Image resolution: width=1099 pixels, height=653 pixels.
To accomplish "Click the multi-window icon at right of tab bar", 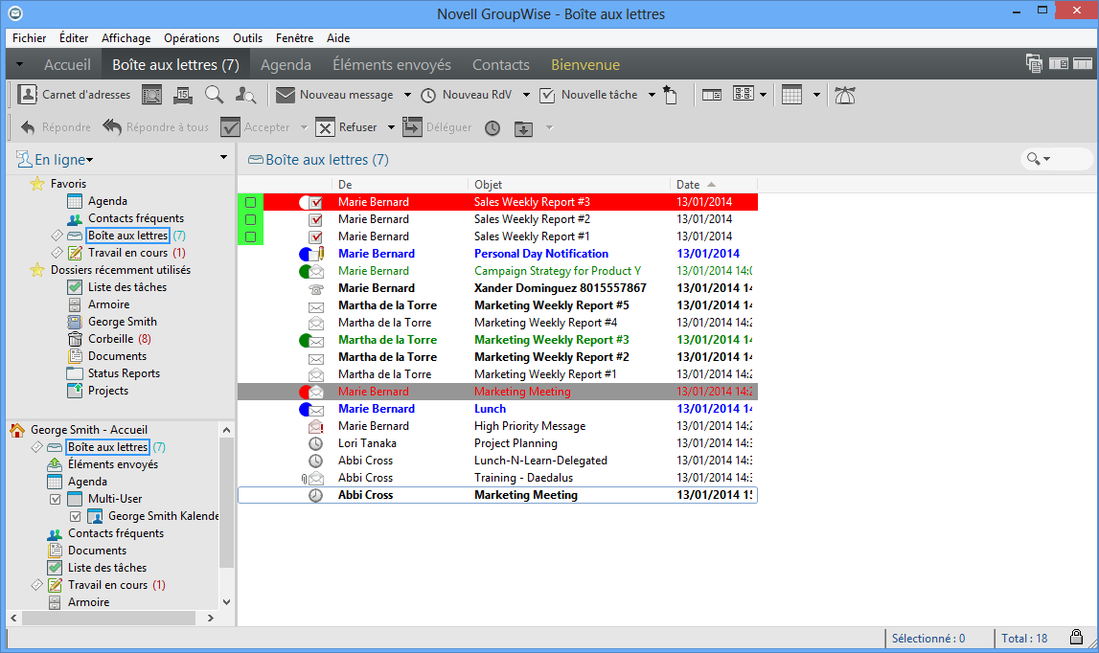I will coord(1034,63).
